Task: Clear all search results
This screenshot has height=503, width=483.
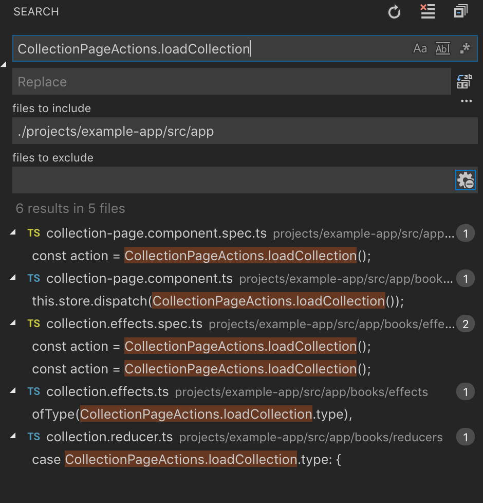Action: [x=428, y=11]
